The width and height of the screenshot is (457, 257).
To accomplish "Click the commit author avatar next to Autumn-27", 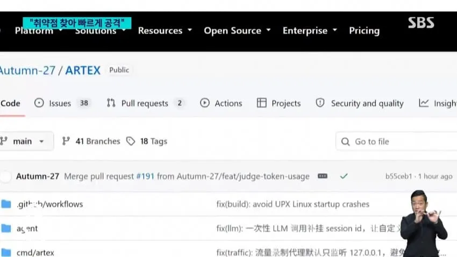I will pos(5,176).
